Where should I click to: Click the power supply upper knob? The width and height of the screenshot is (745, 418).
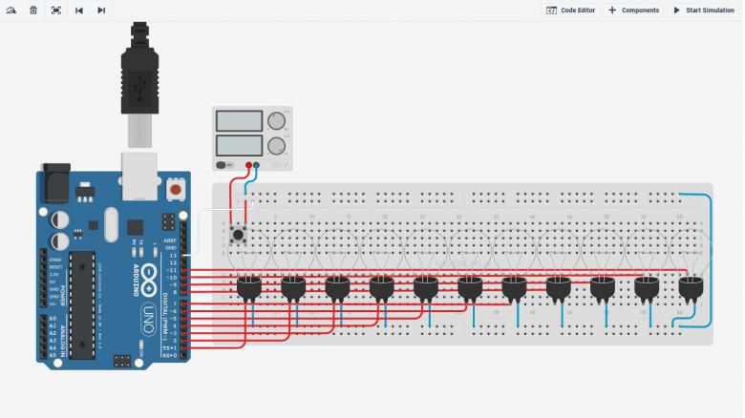pyautogui.click(x=276, y=121)
